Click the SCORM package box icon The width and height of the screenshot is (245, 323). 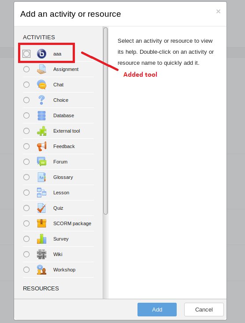[x=41, y=223]
